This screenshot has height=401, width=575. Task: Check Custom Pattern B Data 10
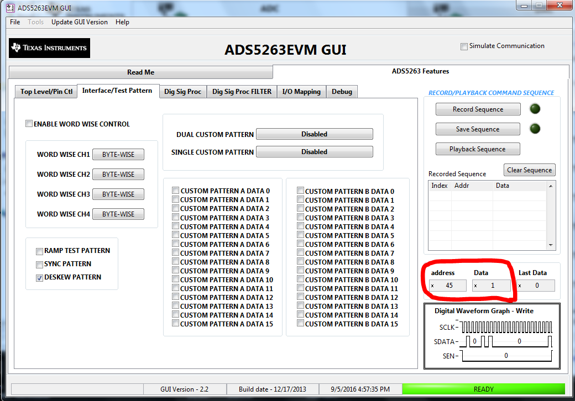[300, 279]
